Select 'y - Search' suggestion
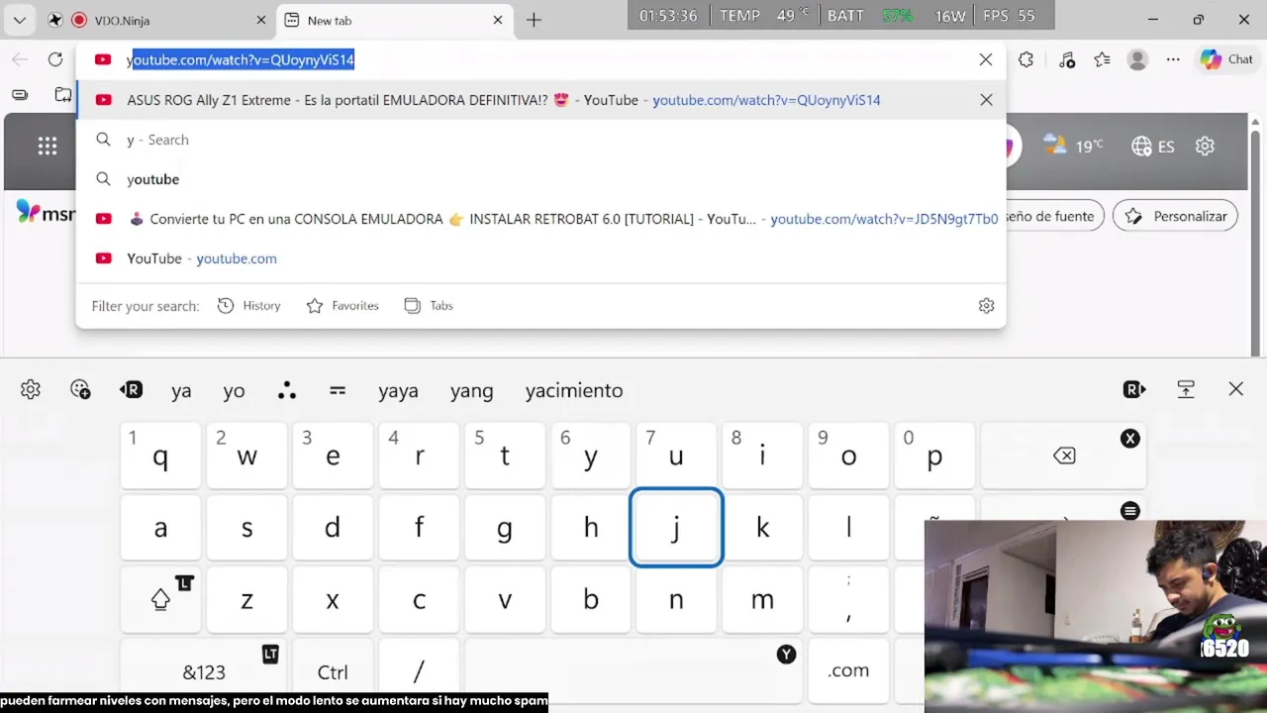 click(x=540, y=140)
